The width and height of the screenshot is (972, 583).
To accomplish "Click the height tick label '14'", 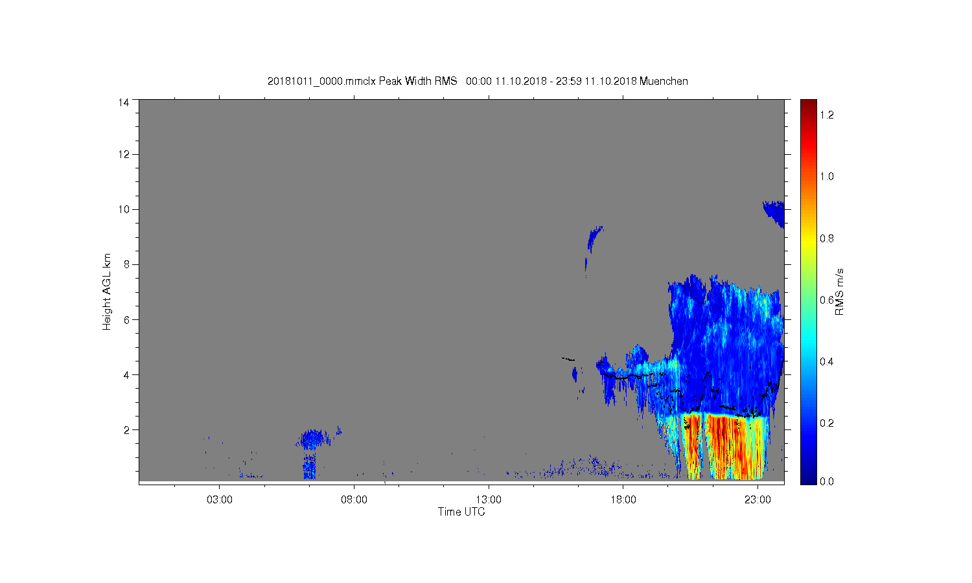I will (124, 102).
